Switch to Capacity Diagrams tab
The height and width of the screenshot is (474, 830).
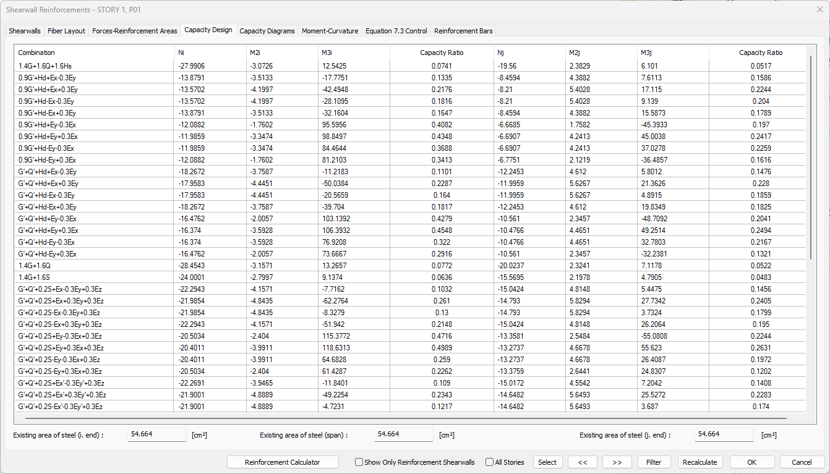point(267,31)
